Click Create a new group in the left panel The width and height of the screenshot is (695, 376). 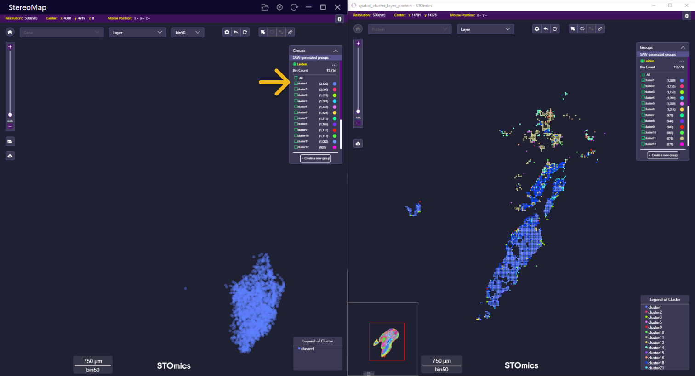pyautogui.click(x=316, y=158)
